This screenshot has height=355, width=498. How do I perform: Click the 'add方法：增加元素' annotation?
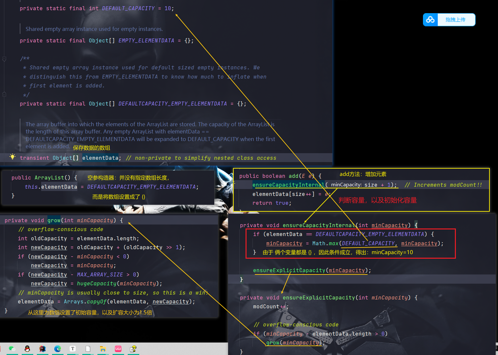(363, 174)
